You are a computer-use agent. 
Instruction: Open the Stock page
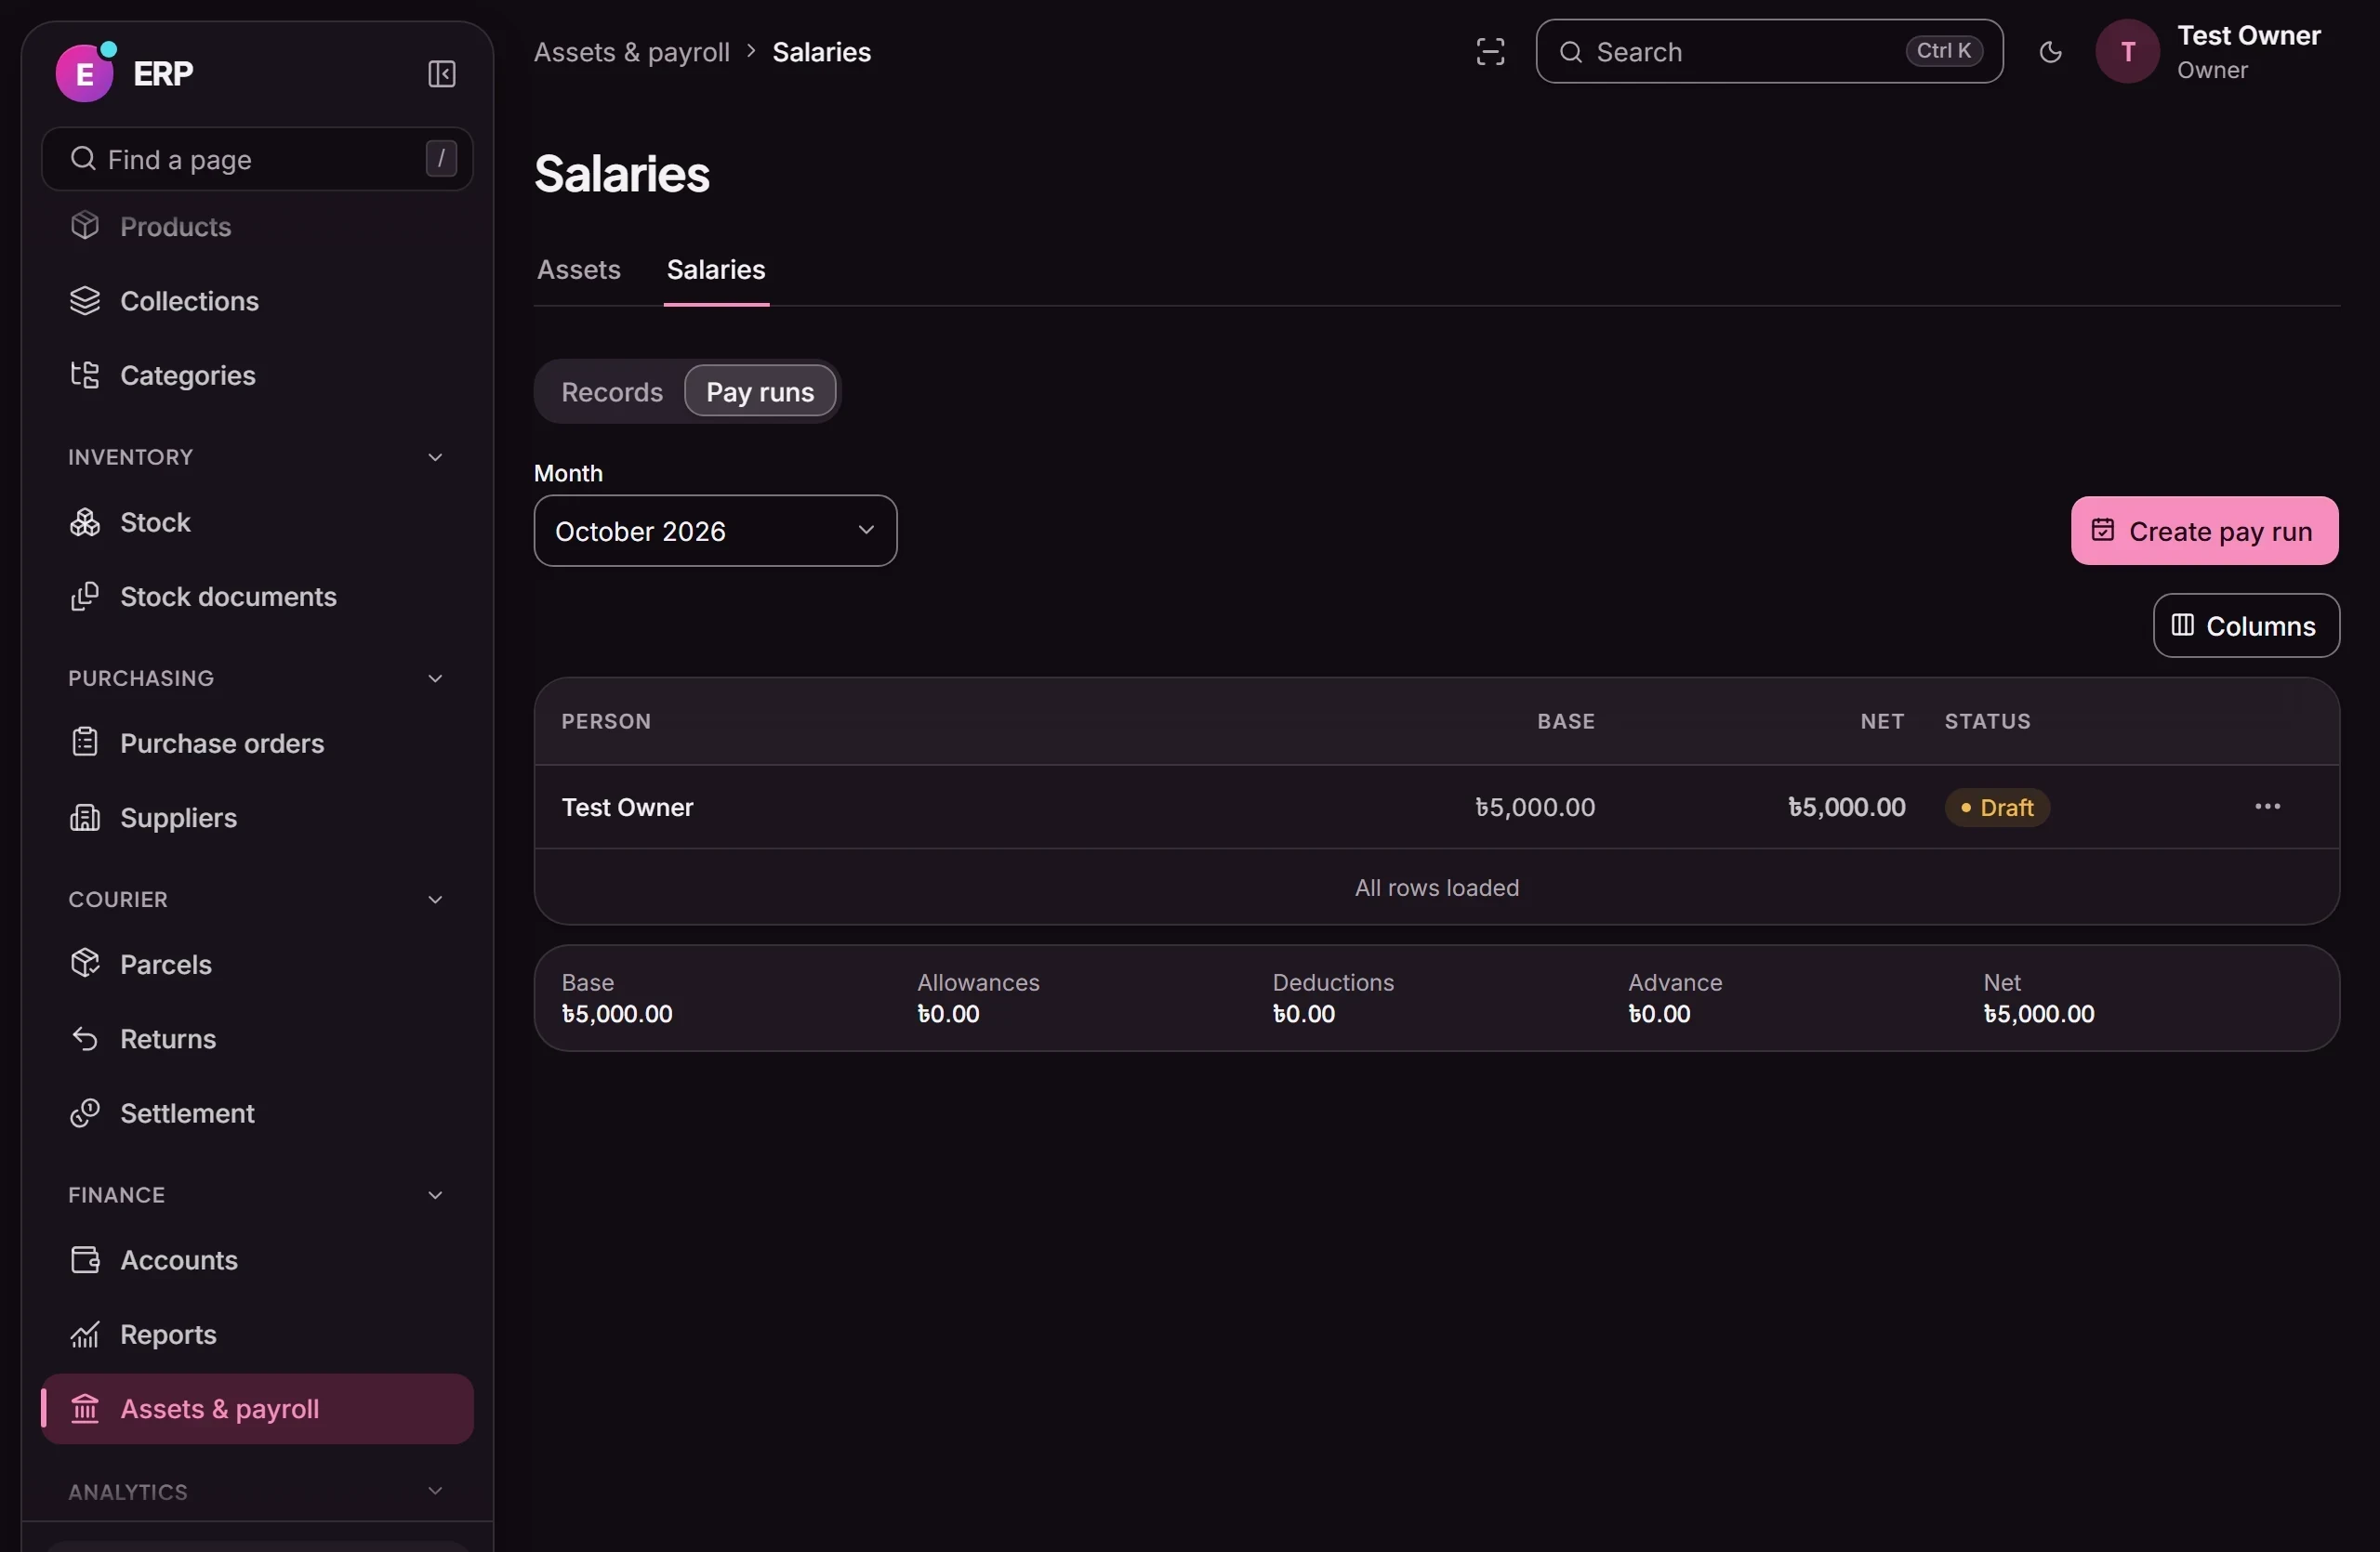click(x=257, y=521)
